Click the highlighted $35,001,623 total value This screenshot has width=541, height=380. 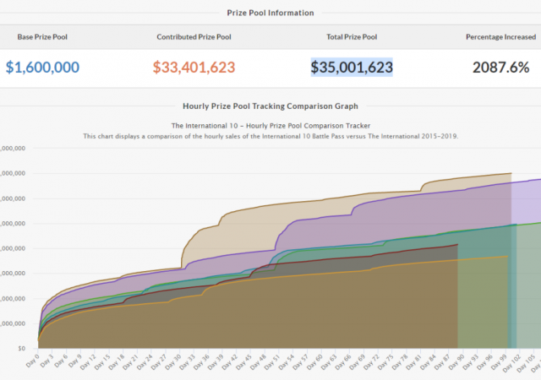(350, 68)
